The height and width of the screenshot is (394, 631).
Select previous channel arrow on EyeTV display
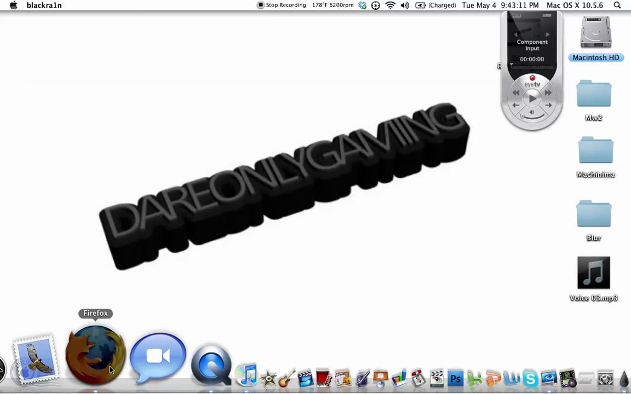click(515, 34)
